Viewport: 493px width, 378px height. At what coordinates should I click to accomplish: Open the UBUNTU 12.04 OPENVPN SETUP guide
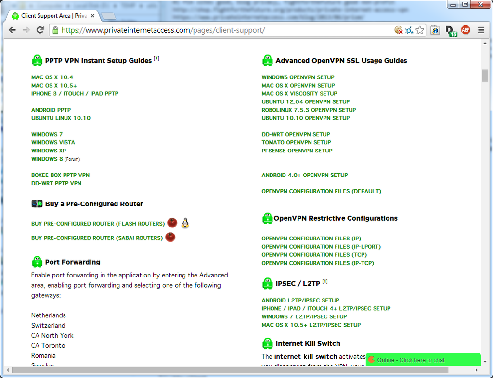point(306,102)
